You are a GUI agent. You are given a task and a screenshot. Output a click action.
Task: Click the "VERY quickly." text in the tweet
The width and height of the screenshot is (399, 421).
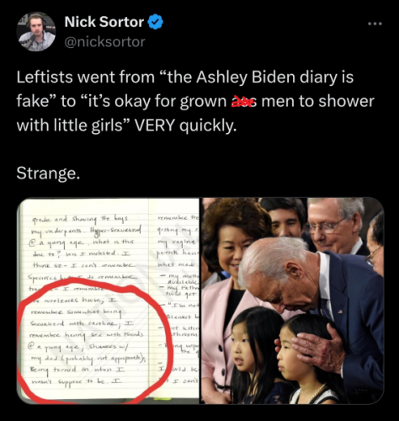[x=186, y=125]
